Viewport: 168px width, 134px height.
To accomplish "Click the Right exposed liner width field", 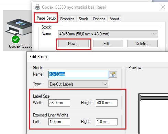I will coord(107,122).
